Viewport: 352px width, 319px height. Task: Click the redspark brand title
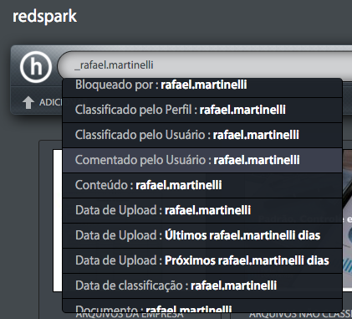tap(44, 17)
